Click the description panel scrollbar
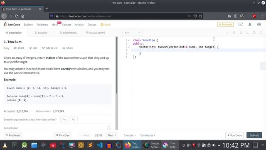 pyautogui.click(x=116, y=65)
